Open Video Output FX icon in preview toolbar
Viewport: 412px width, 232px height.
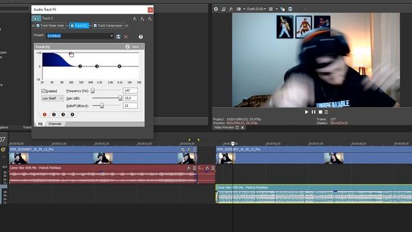click(x=231, y=9)
